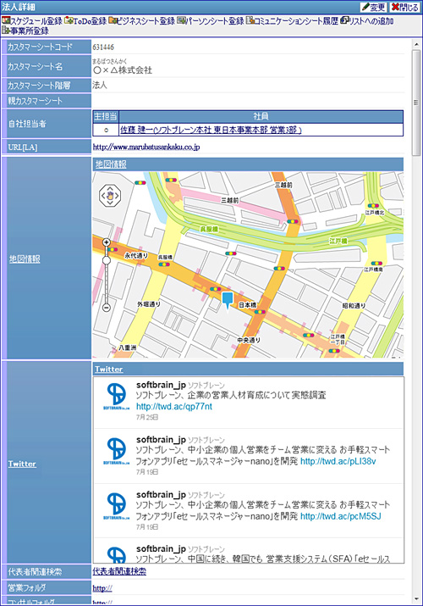Open the twd.ac/pcM5SJ tweet link

coord(340,516)
